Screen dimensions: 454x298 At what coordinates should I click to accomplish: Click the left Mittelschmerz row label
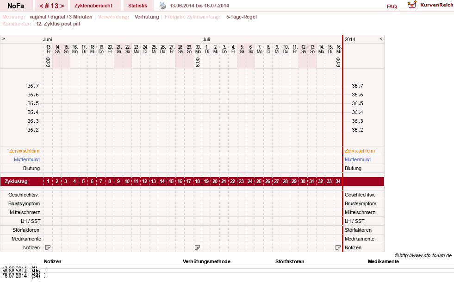click(25, 212)
